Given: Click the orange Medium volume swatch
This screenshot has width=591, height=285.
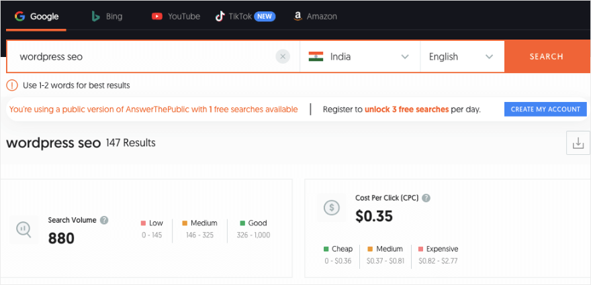Looking at the screenshot, I should coord(185,223).
